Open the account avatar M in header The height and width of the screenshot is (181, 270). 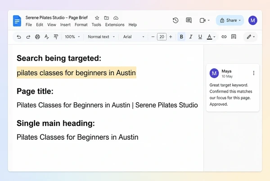(x=252, y=21)
